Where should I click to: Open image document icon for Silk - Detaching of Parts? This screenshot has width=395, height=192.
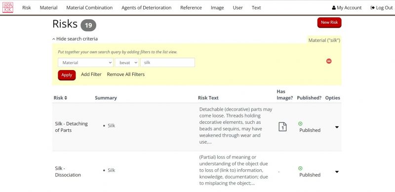(x=282, y=127)
